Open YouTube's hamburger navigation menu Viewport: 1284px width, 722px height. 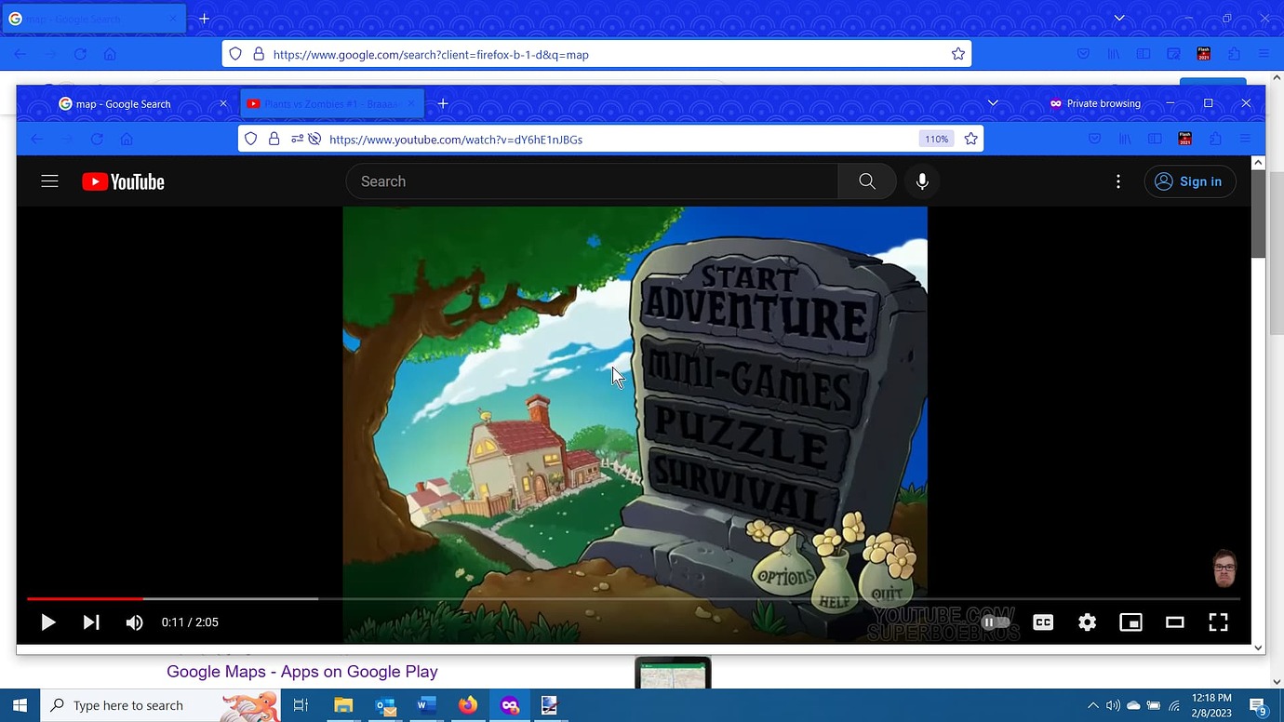point(49,180)
